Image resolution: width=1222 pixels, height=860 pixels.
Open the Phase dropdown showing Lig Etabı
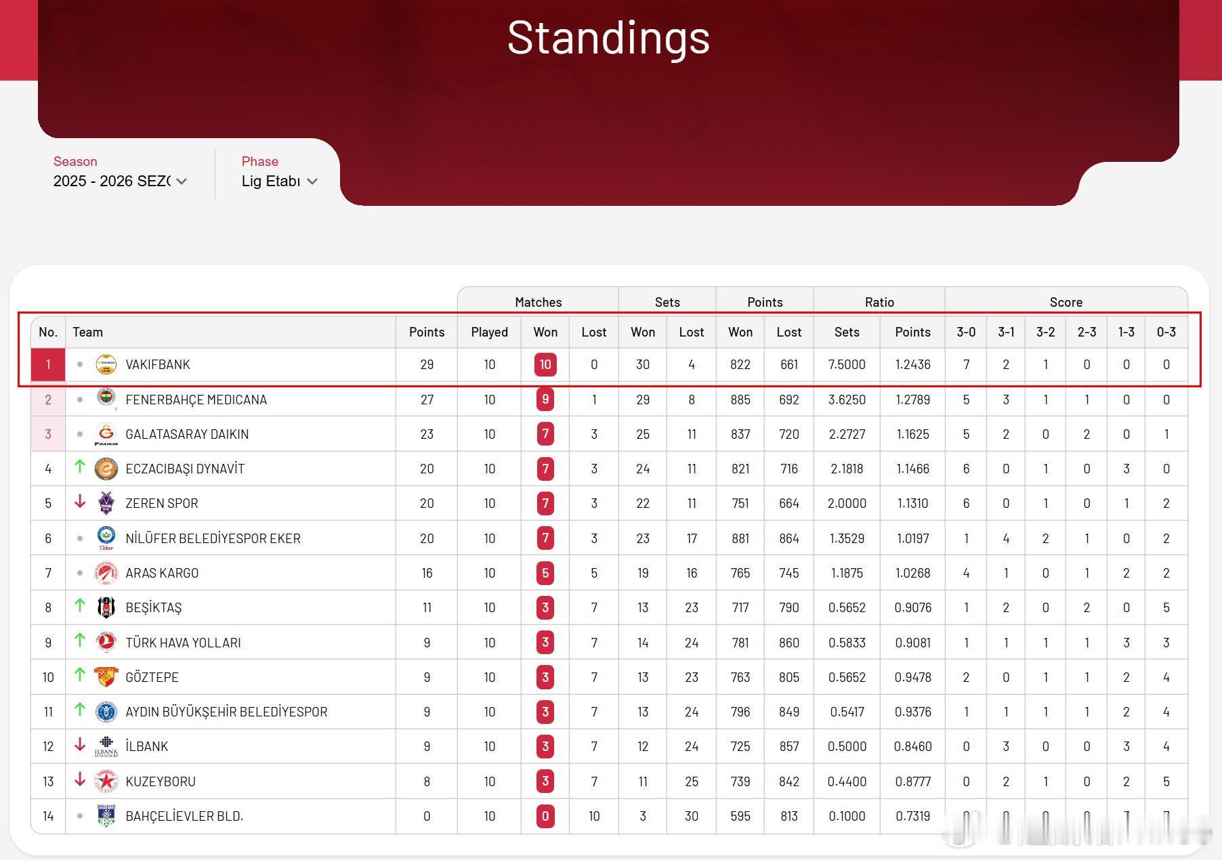point(279,181)
